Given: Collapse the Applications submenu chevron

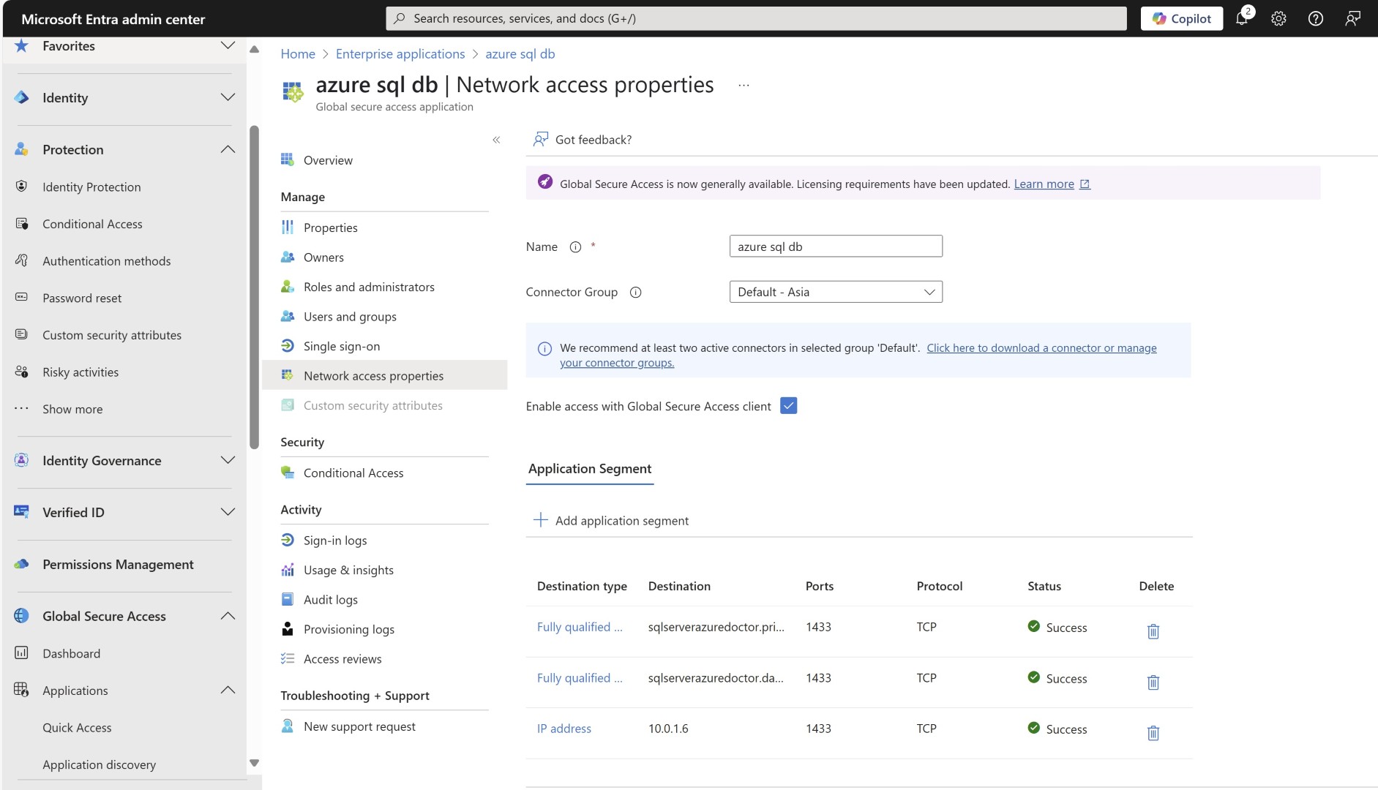Looking at the screenshot, I should point(228,691).
